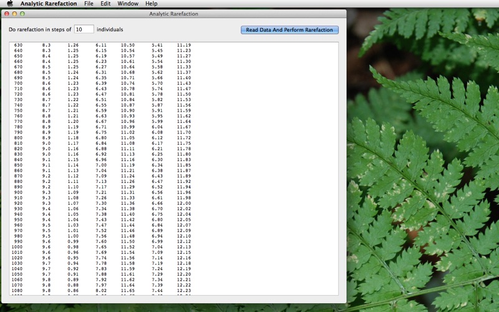Select value 1.26 in row 630
This screenshot has height=312, width=499.
[x=73, y=45]
